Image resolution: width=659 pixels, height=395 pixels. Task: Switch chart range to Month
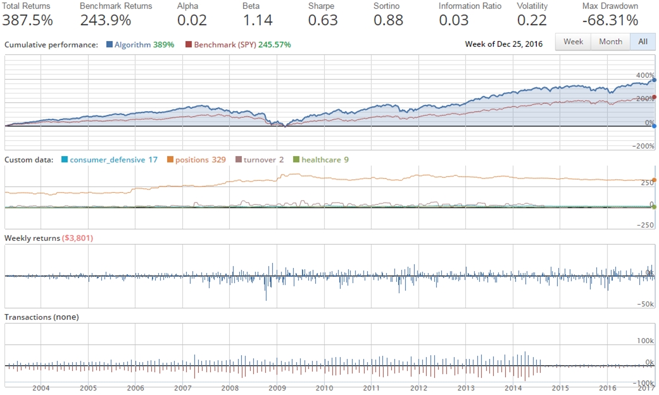[610, 41]
